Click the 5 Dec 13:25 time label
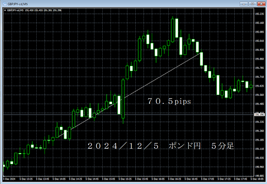The height and width of the screenshot is (184, 267). (x=26, y=179)
